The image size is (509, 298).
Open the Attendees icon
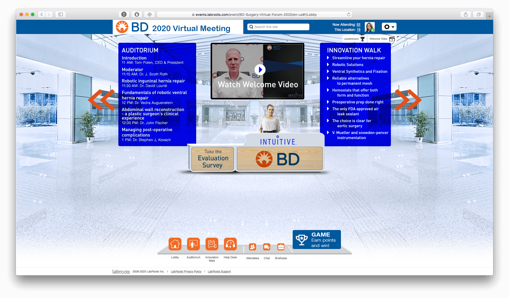point(252,247)
